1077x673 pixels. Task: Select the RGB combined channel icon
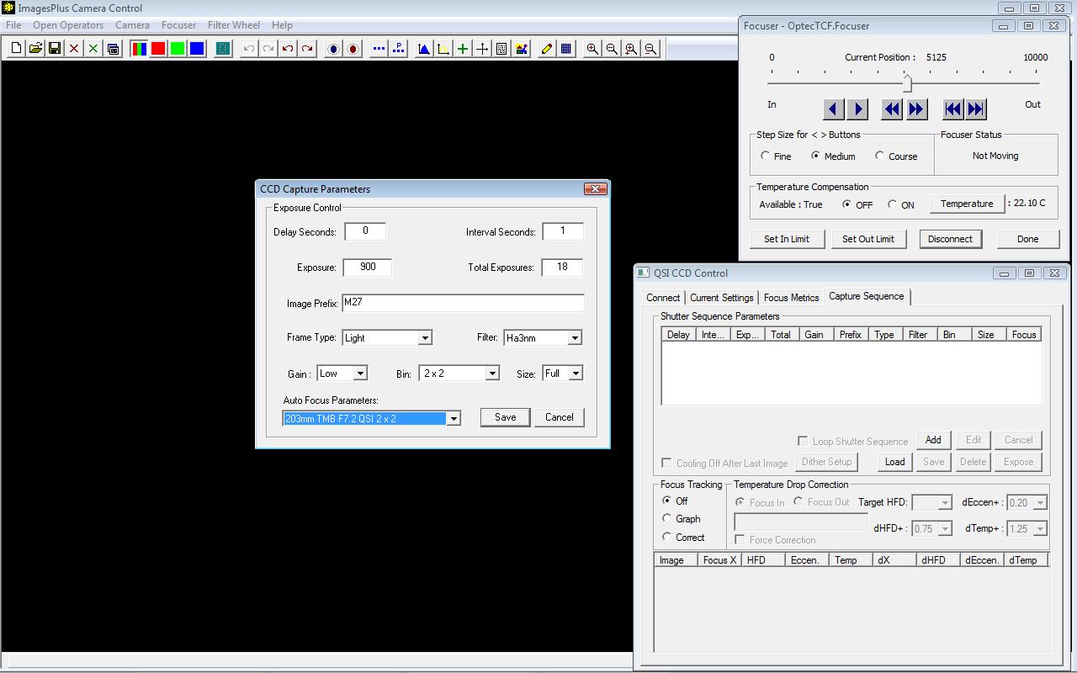139,49
